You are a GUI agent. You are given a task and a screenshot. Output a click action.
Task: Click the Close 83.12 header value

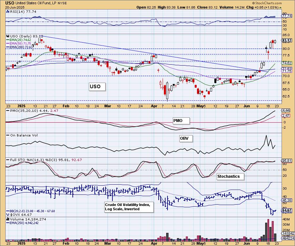(x=207, y=7)
